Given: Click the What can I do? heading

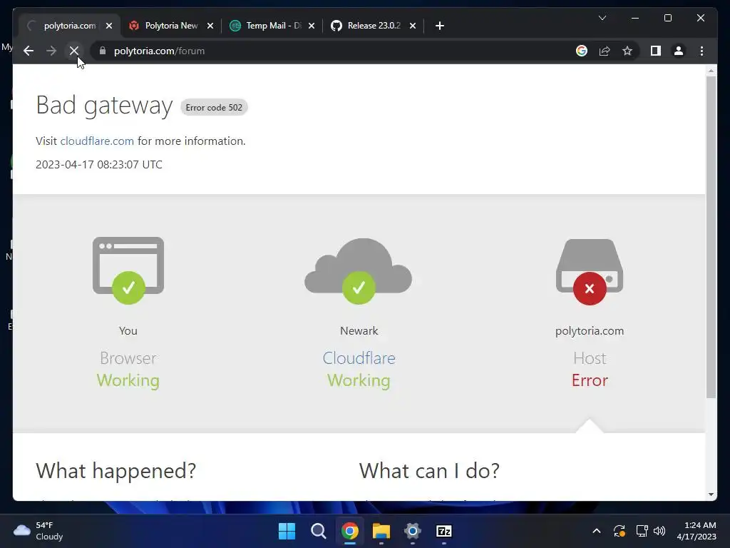Looking at the screenshot, I should pos(429,471).
